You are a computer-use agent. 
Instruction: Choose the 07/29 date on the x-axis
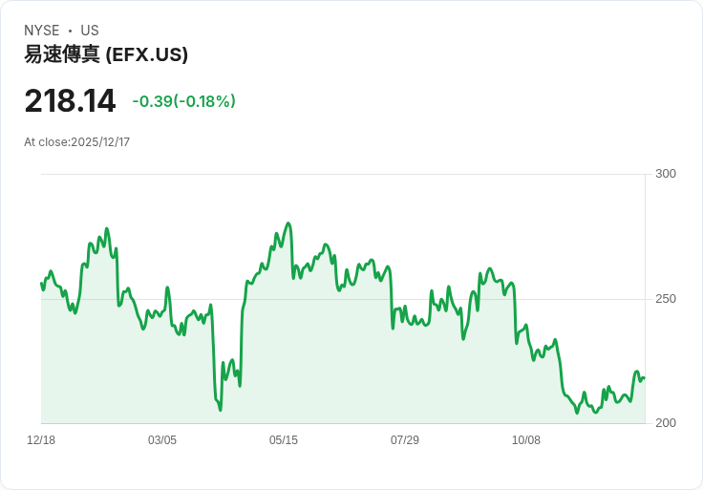pos(405,440)
